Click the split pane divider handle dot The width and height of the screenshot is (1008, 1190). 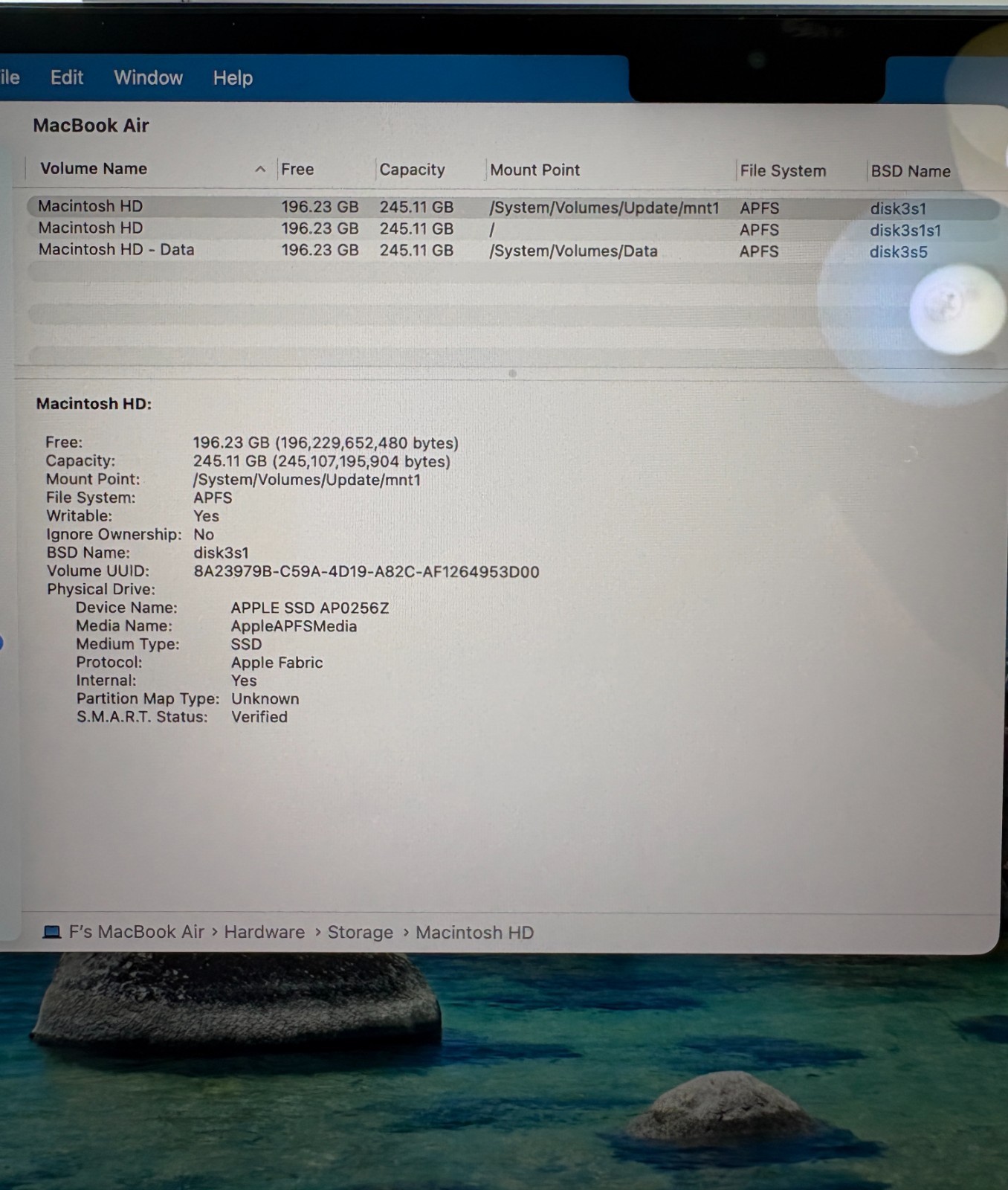[x=512, y=373]
